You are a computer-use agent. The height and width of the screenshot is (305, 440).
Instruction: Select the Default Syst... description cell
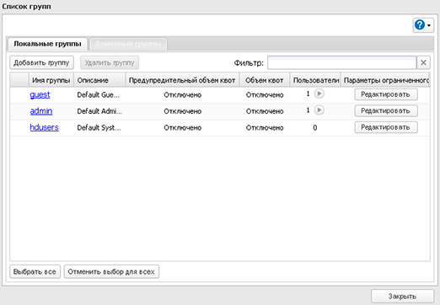tap(99, 128)
